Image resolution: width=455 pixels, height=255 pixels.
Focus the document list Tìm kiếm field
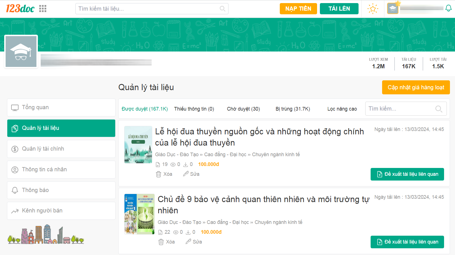tap(401, 109)
